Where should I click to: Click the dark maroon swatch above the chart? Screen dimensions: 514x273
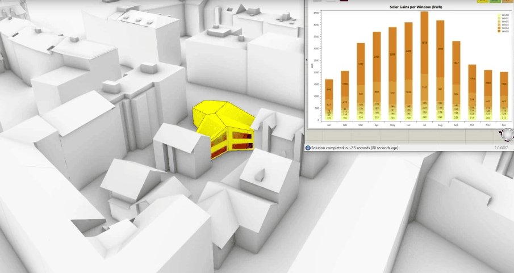[x=344, y=1]
